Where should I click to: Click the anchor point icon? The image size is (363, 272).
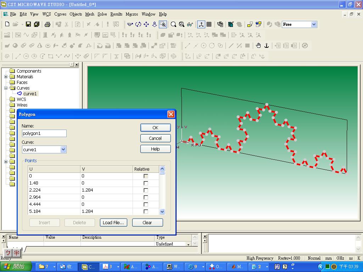click(x=267, y=46)
